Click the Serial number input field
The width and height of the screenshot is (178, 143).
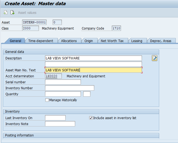point(63,82)
